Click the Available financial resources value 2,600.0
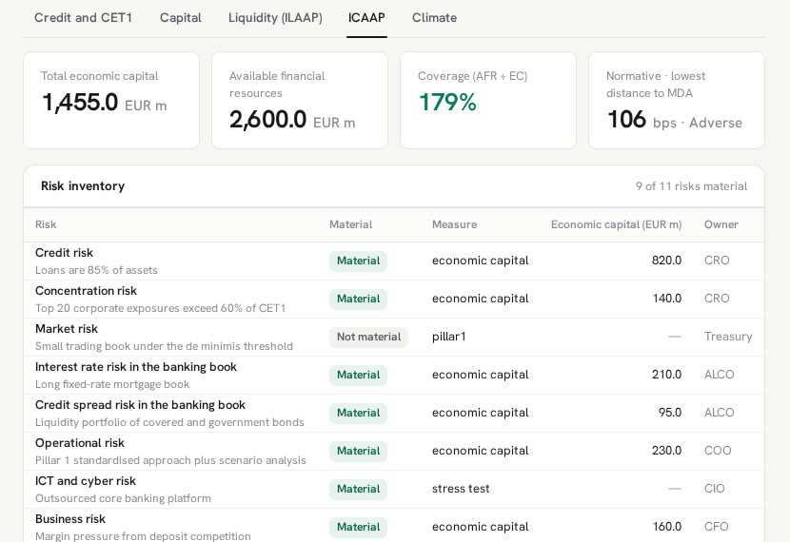The image size is (790, 542). [268, 119]
